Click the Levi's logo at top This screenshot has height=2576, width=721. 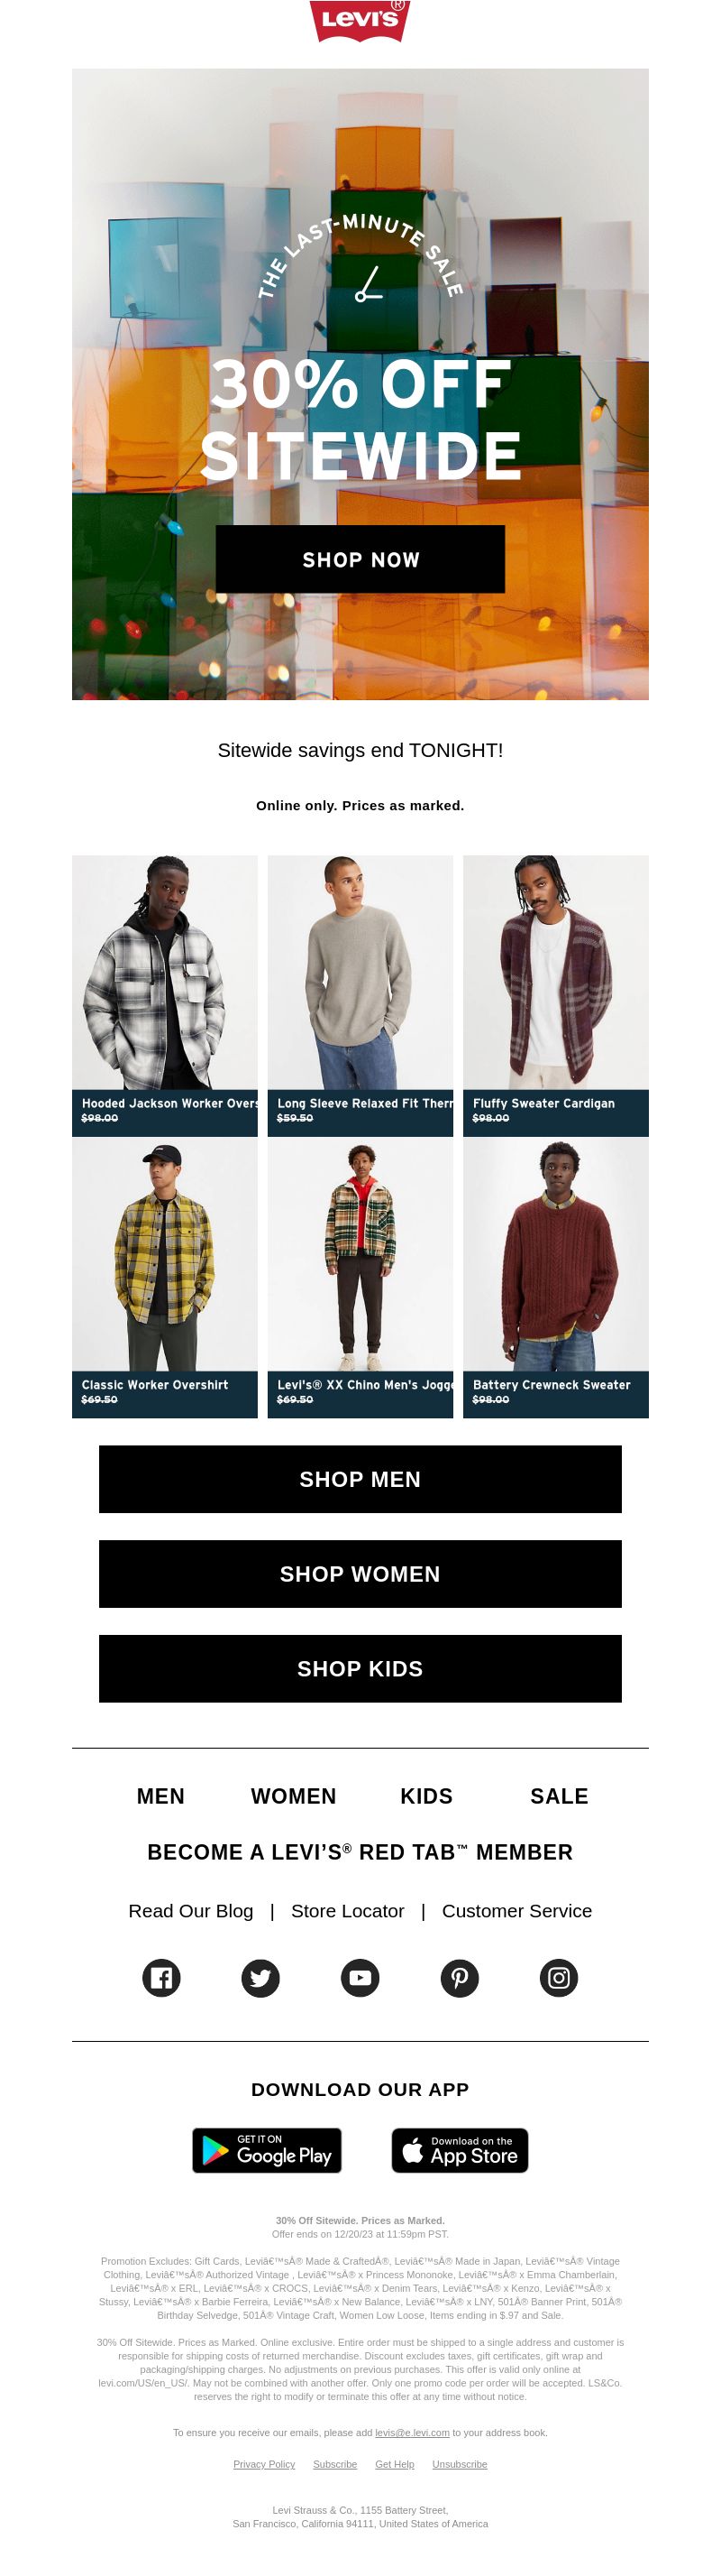[360, 21]
